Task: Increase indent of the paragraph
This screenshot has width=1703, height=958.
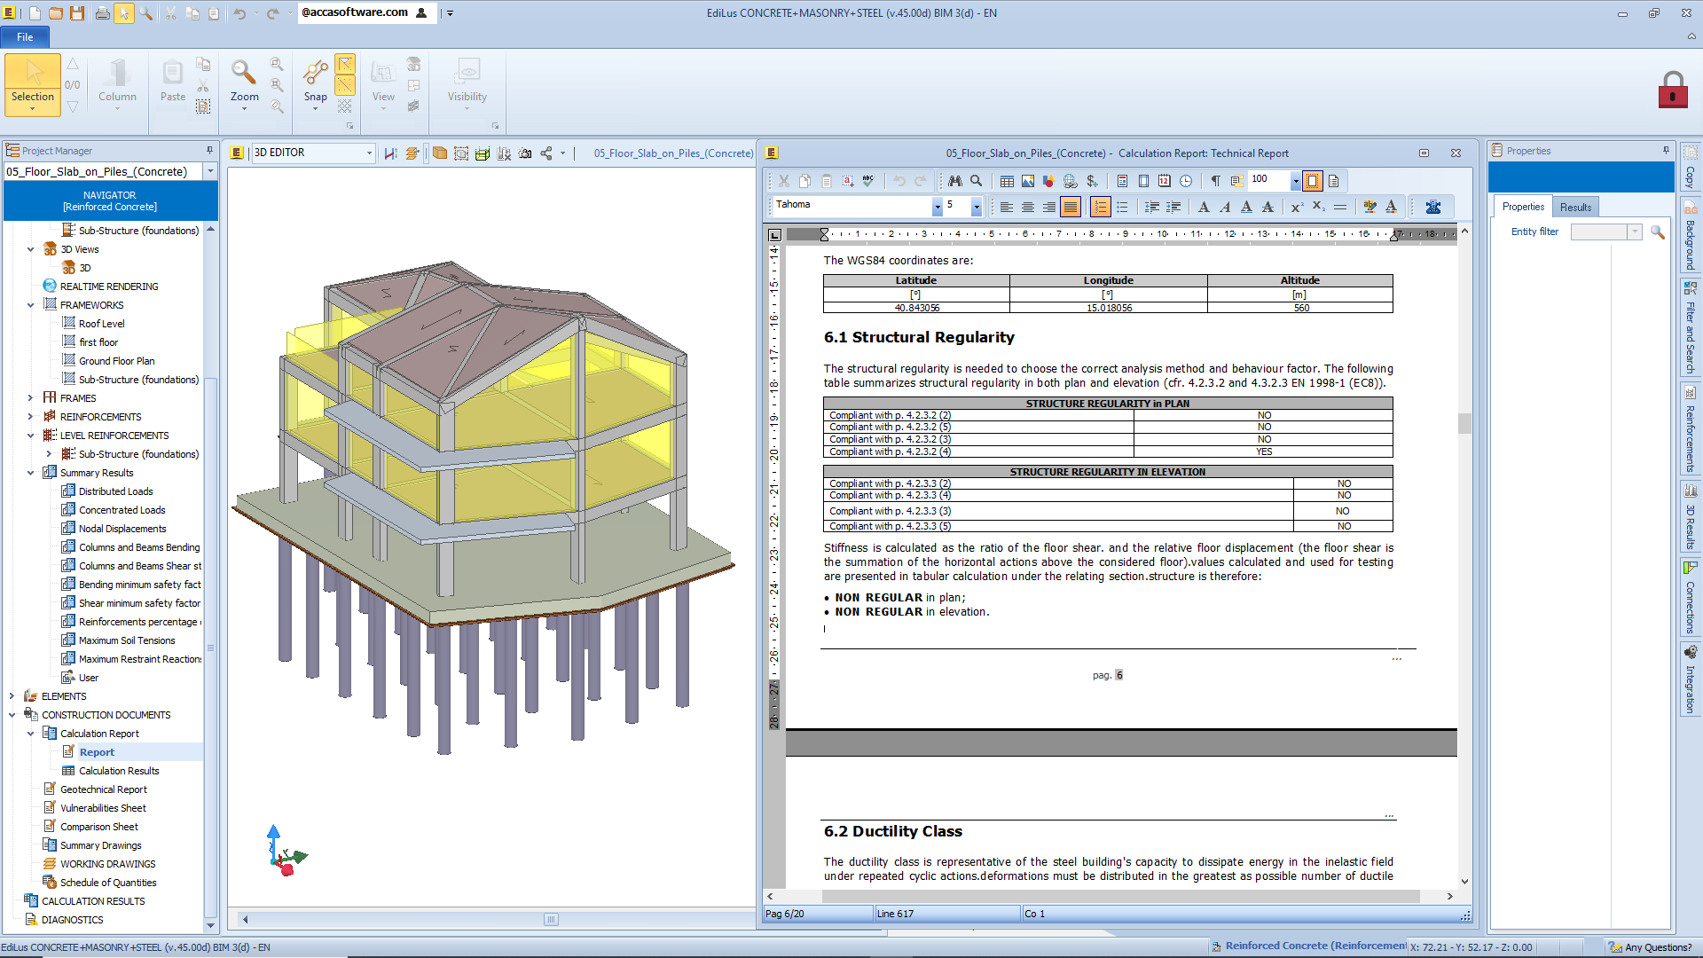Action: click(x=1173, y=207)
